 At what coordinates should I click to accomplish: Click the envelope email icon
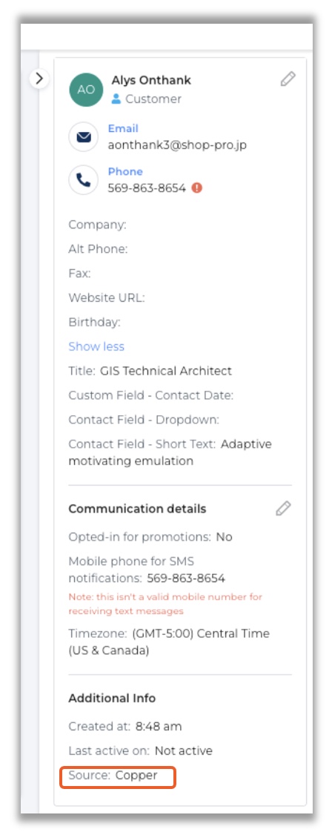click(83, 137)
